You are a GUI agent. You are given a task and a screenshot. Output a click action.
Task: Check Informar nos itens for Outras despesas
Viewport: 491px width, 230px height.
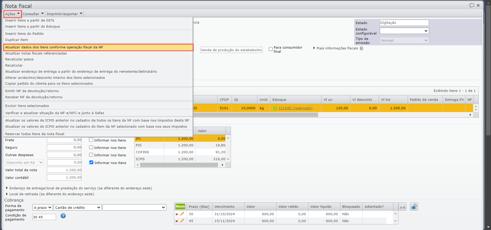coord(91,155)
